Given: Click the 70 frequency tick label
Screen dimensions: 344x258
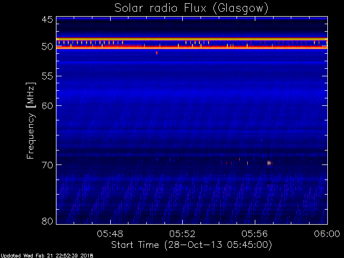Looking at the screenshot, I should tap(47, 165).
